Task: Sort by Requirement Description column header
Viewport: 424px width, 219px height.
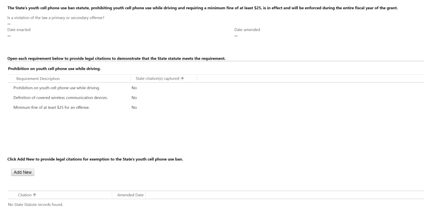Action: (x=38, y=78)
